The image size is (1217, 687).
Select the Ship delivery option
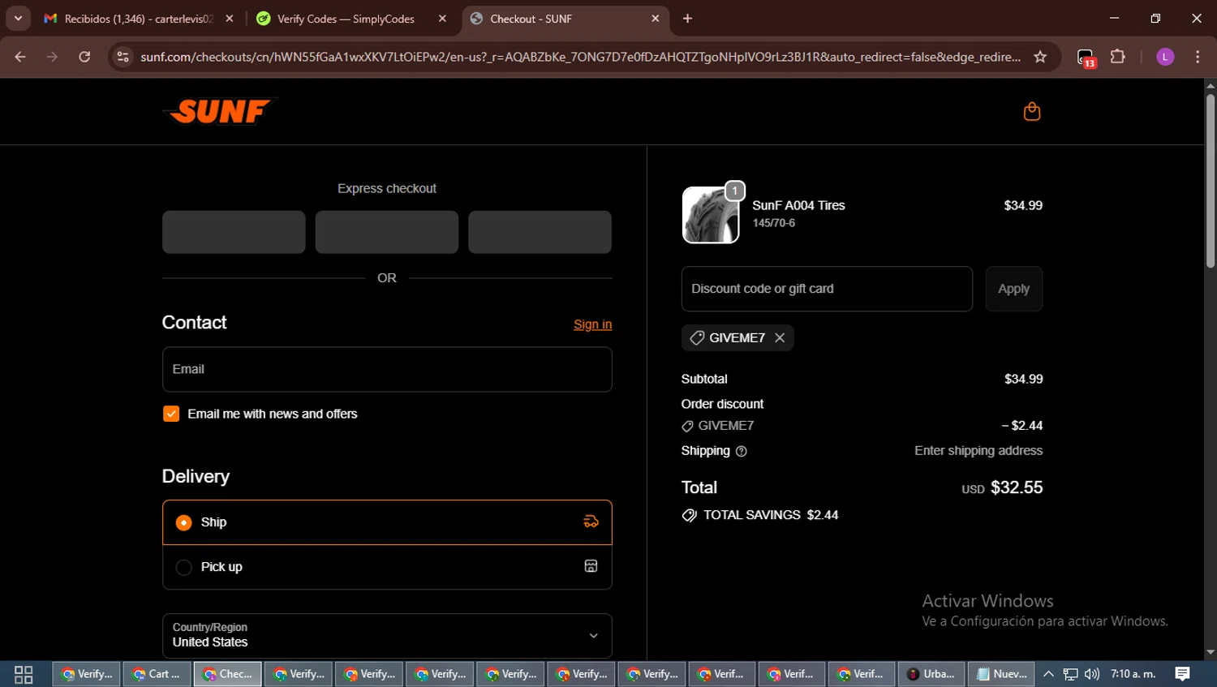click(387, 522)
